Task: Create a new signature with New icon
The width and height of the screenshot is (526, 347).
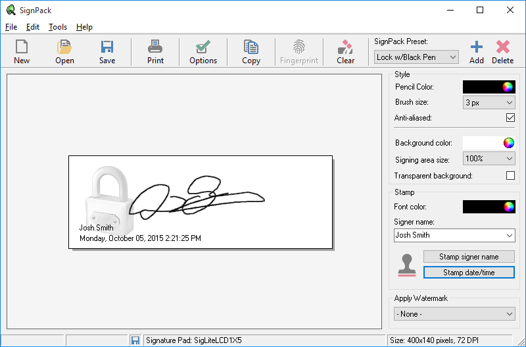Action: [22, 47]
